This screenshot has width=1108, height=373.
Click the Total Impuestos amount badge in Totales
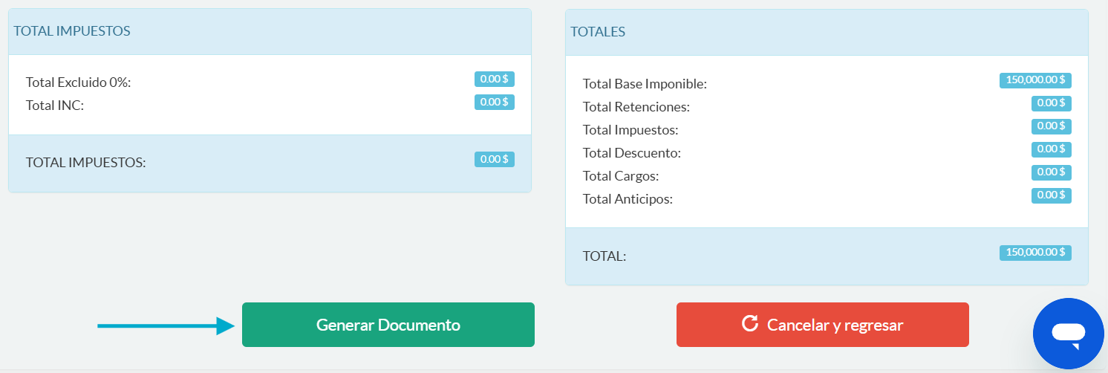1051,126
